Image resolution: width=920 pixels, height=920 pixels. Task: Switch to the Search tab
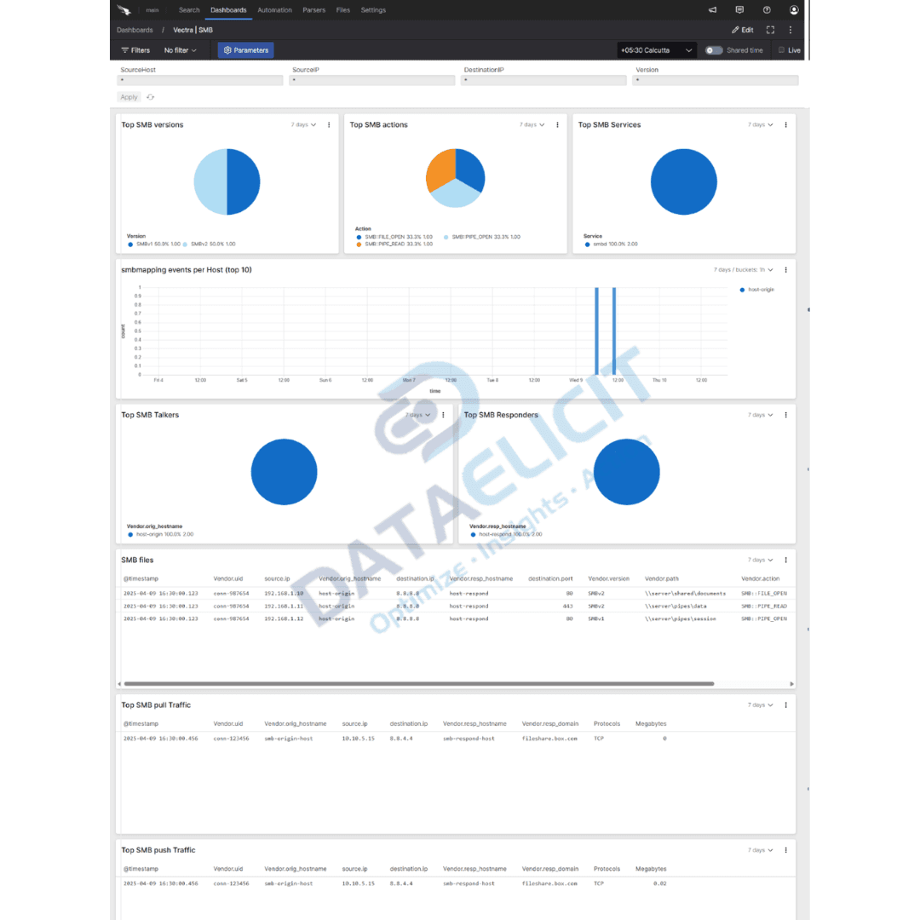189,9
